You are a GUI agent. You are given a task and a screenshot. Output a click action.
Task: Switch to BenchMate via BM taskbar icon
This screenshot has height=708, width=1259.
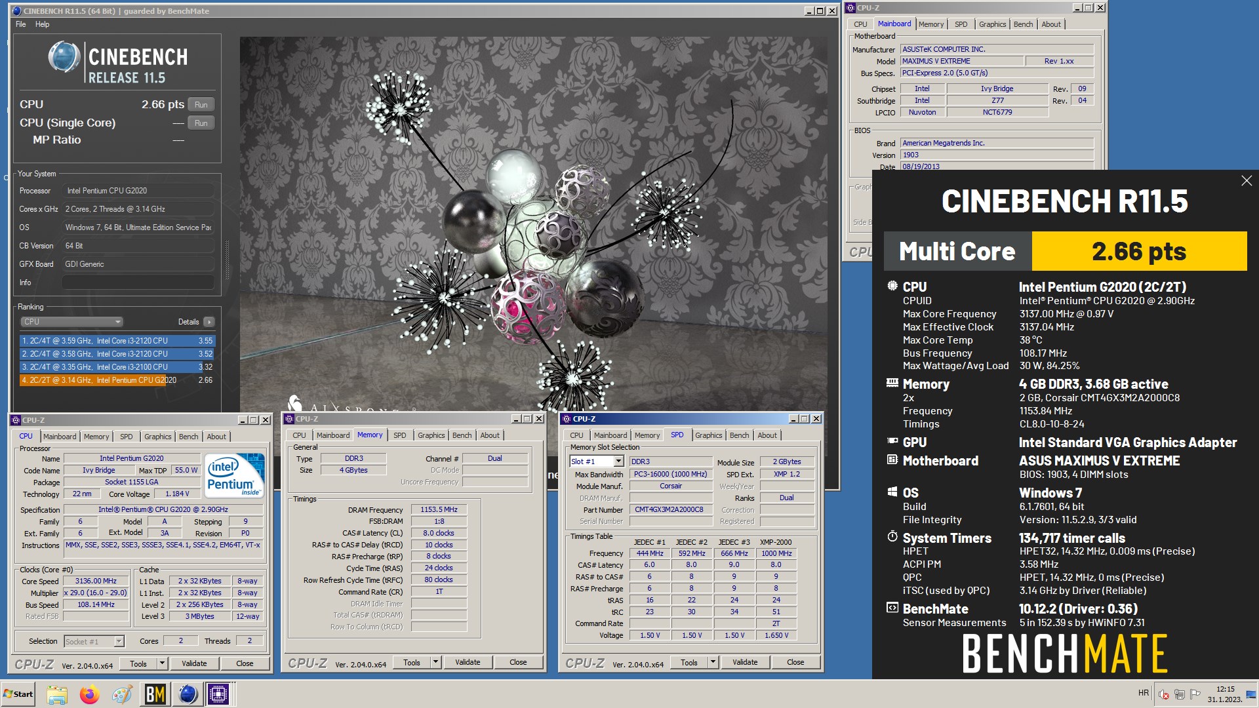point(155,694)
